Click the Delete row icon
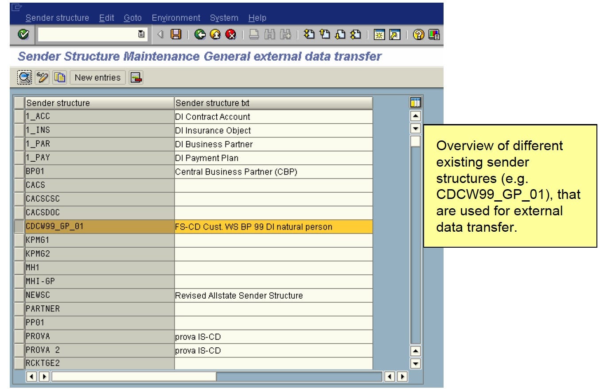Viewport: 600px width, 389px height. [x=136, y=78]
